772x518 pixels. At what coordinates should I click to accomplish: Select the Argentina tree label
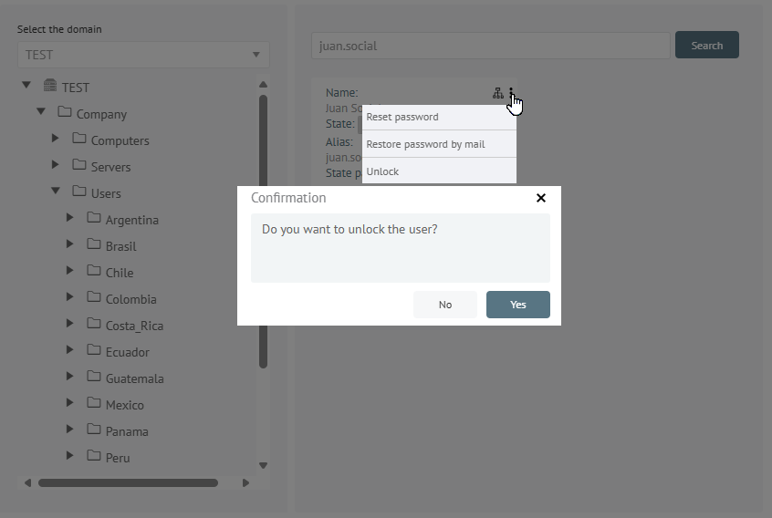pos(132,221)
